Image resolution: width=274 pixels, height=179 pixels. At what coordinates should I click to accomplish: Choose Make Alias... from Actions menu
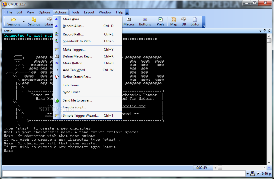click(87, 19)
